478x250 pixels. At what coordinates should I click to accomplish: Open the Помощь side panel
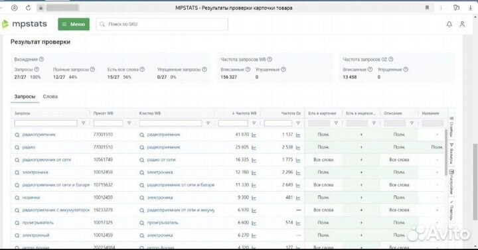pyautogui.click(x=451, y=210)
